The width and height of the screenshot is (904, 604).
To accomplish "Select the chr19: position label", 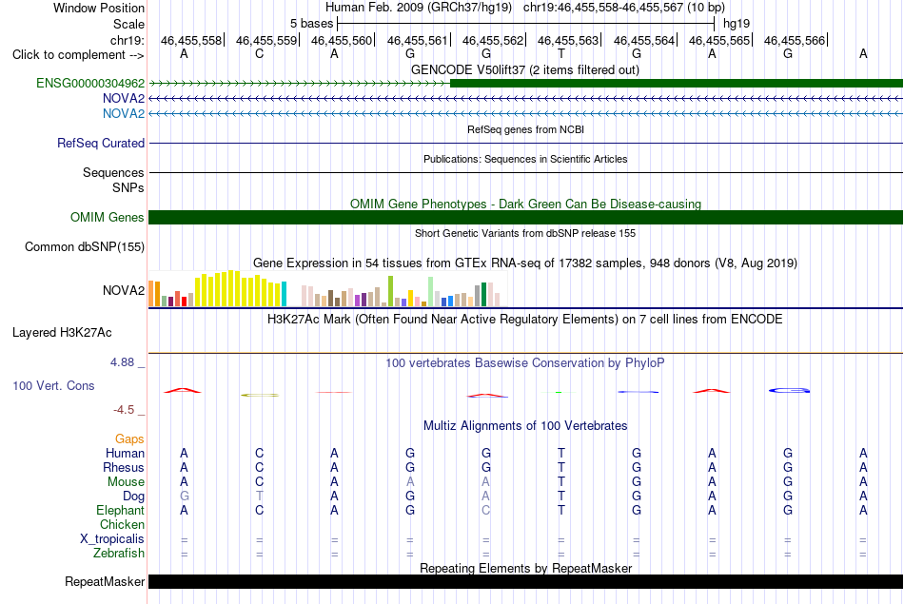I will click(x=127, y=40).
